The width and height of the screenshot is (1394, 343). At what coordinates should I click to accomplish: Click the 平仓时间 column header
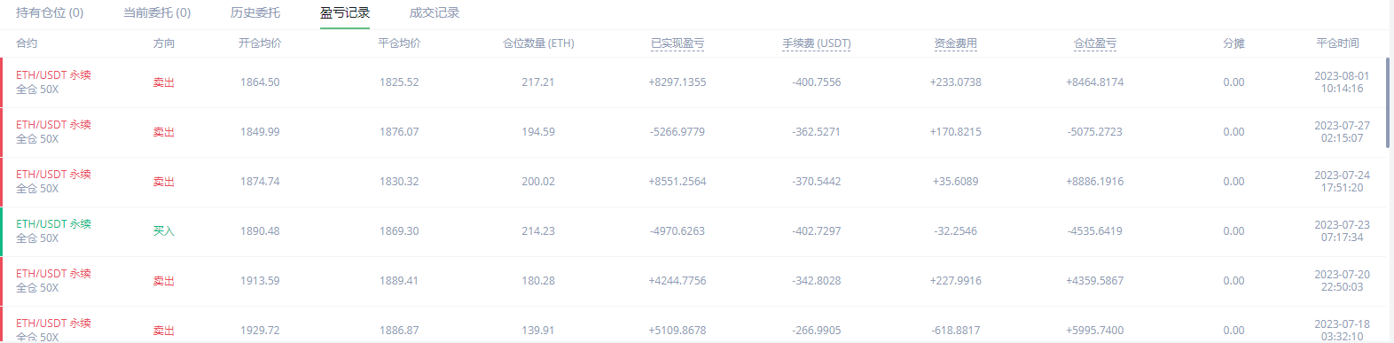[1338, 43]
